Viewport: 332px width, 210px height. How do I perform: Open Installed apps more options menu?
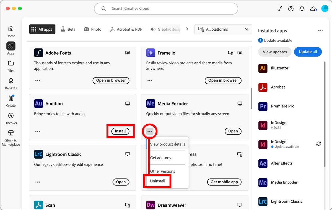(321, 31)
